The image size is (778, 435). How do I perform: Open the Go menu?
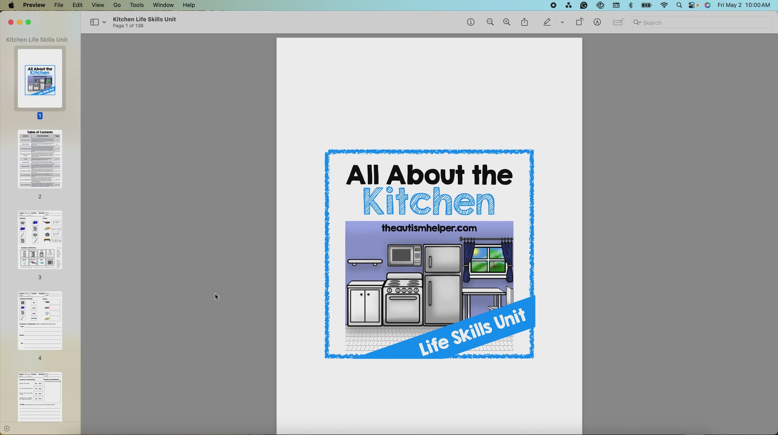[117, 5]
